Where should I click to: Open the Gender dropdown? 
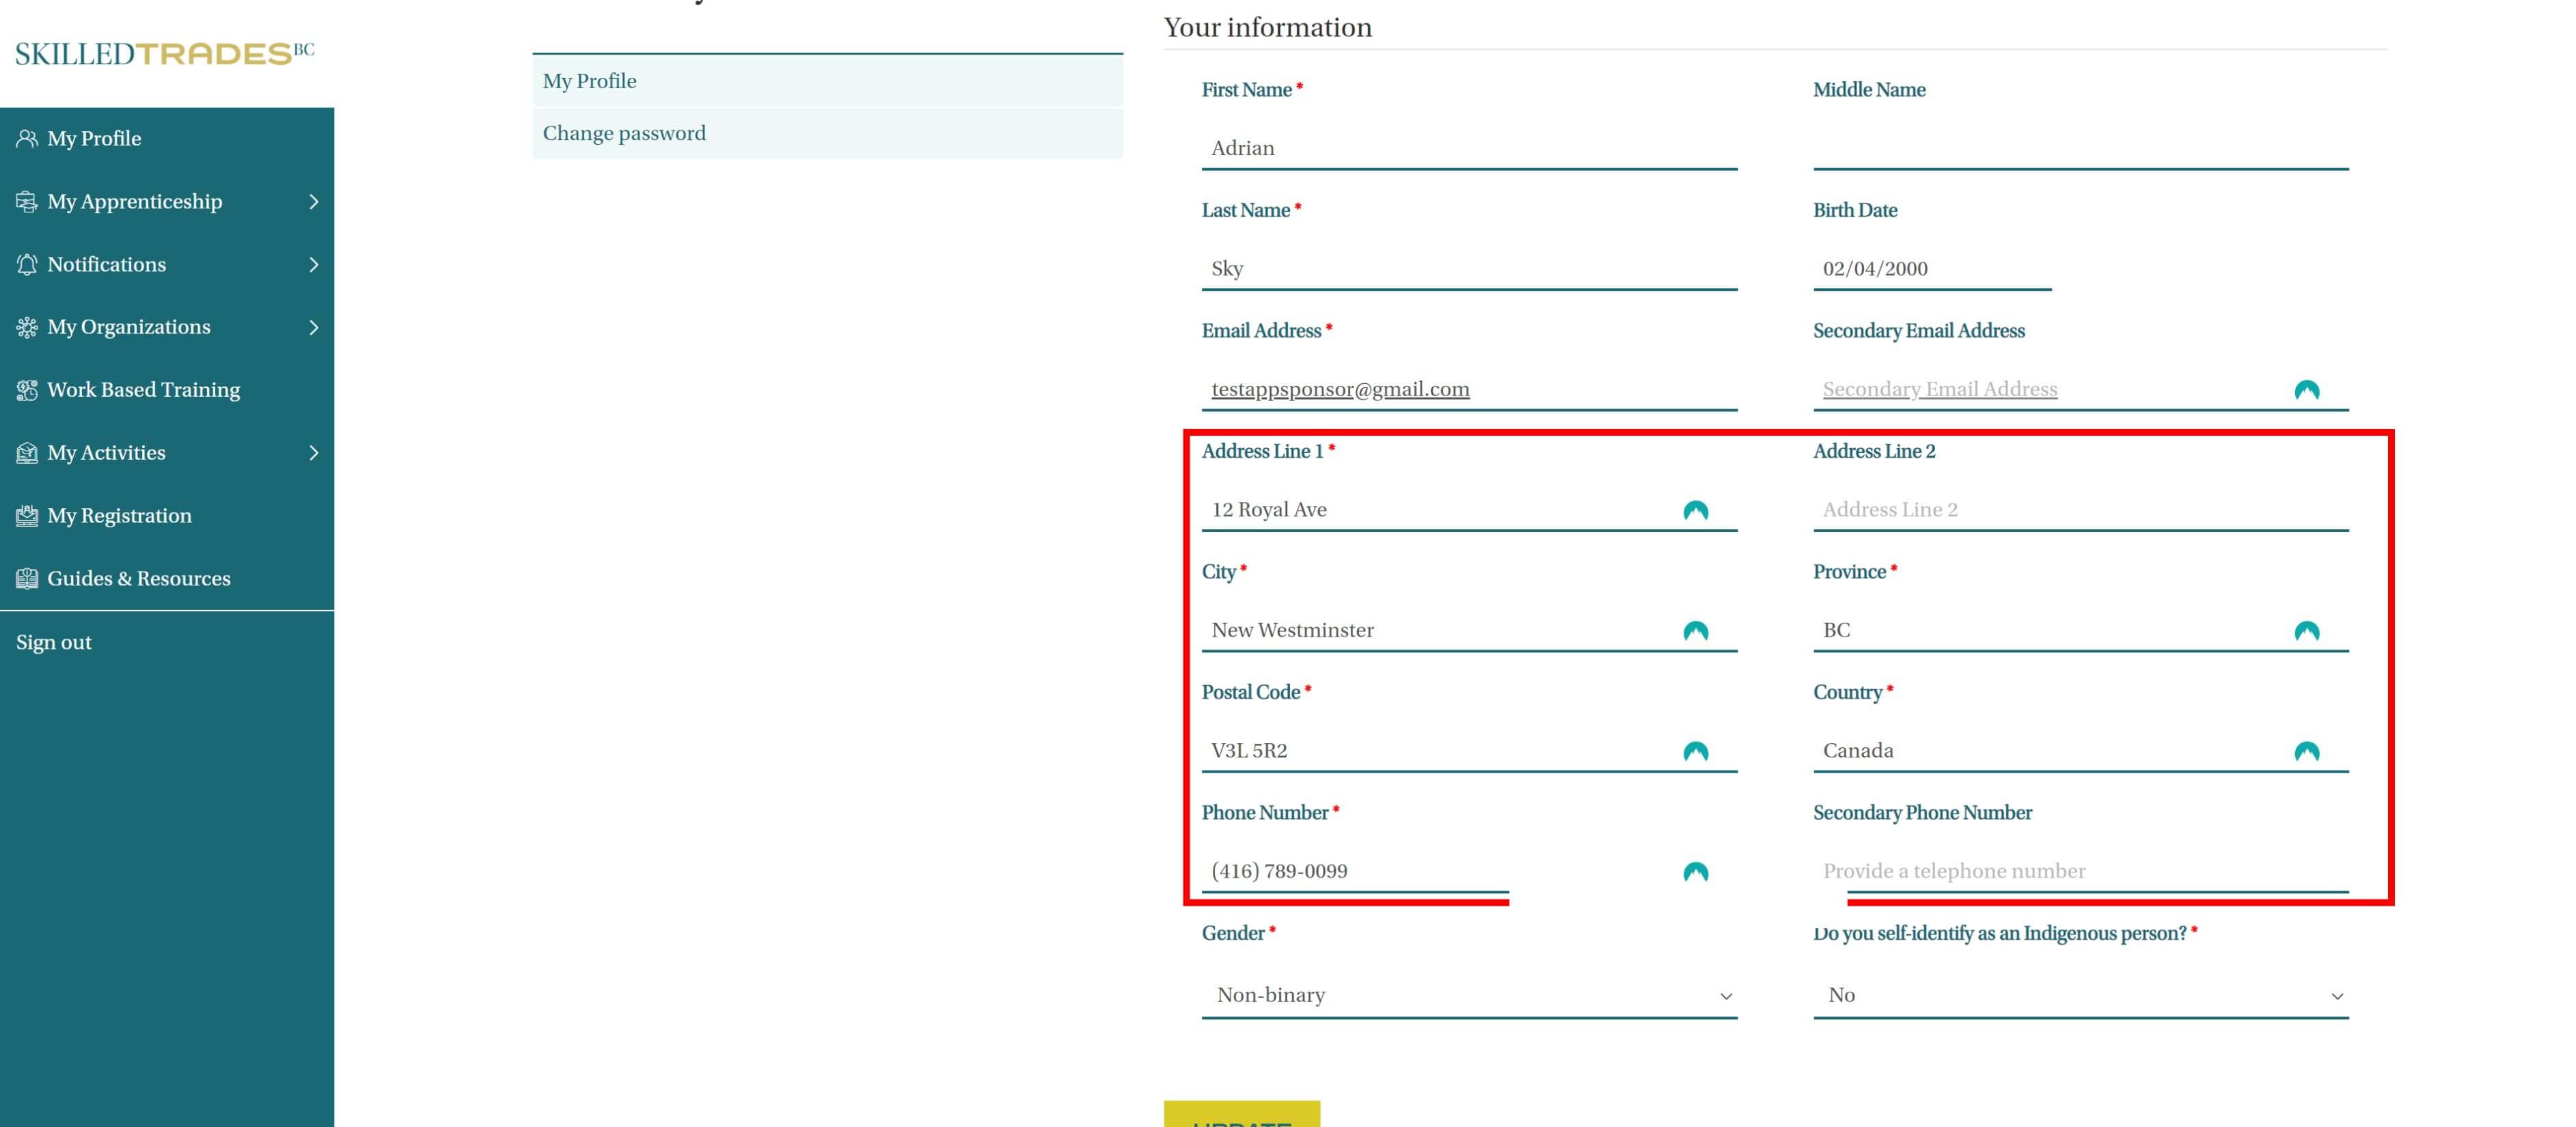coord(1468,995)
